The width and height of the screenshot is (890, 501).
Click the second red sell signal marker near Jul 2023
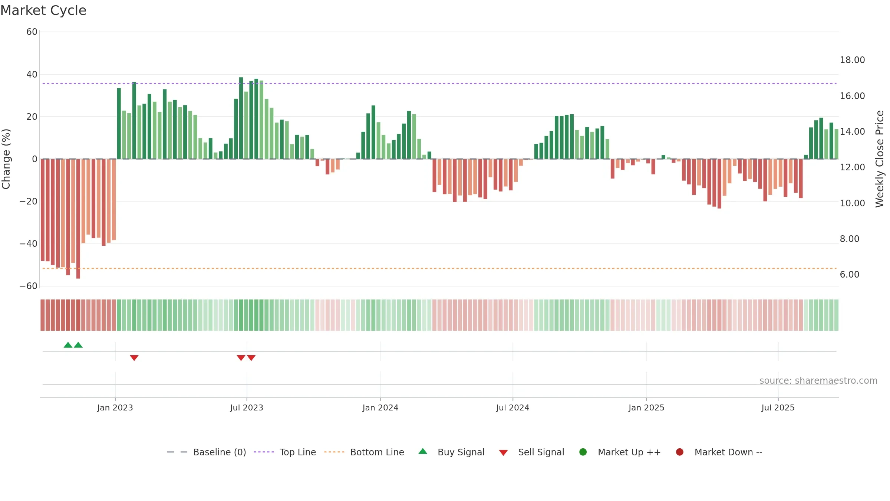[x=251, y=358]
